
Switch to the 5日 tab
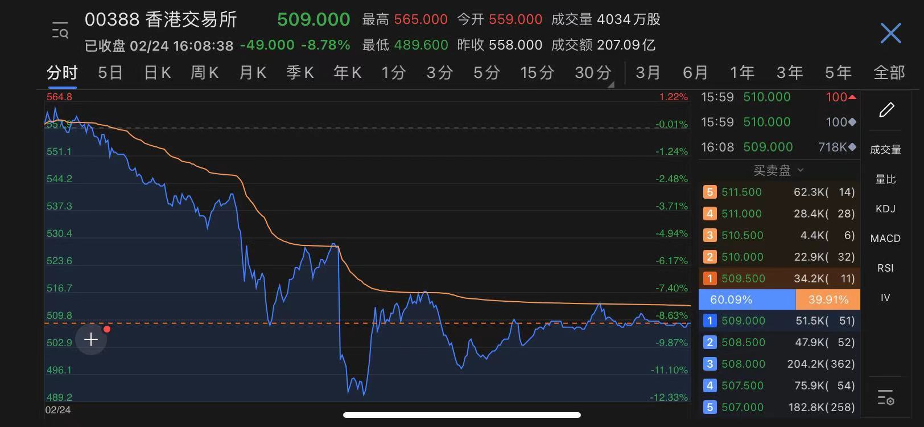[110, 73]
